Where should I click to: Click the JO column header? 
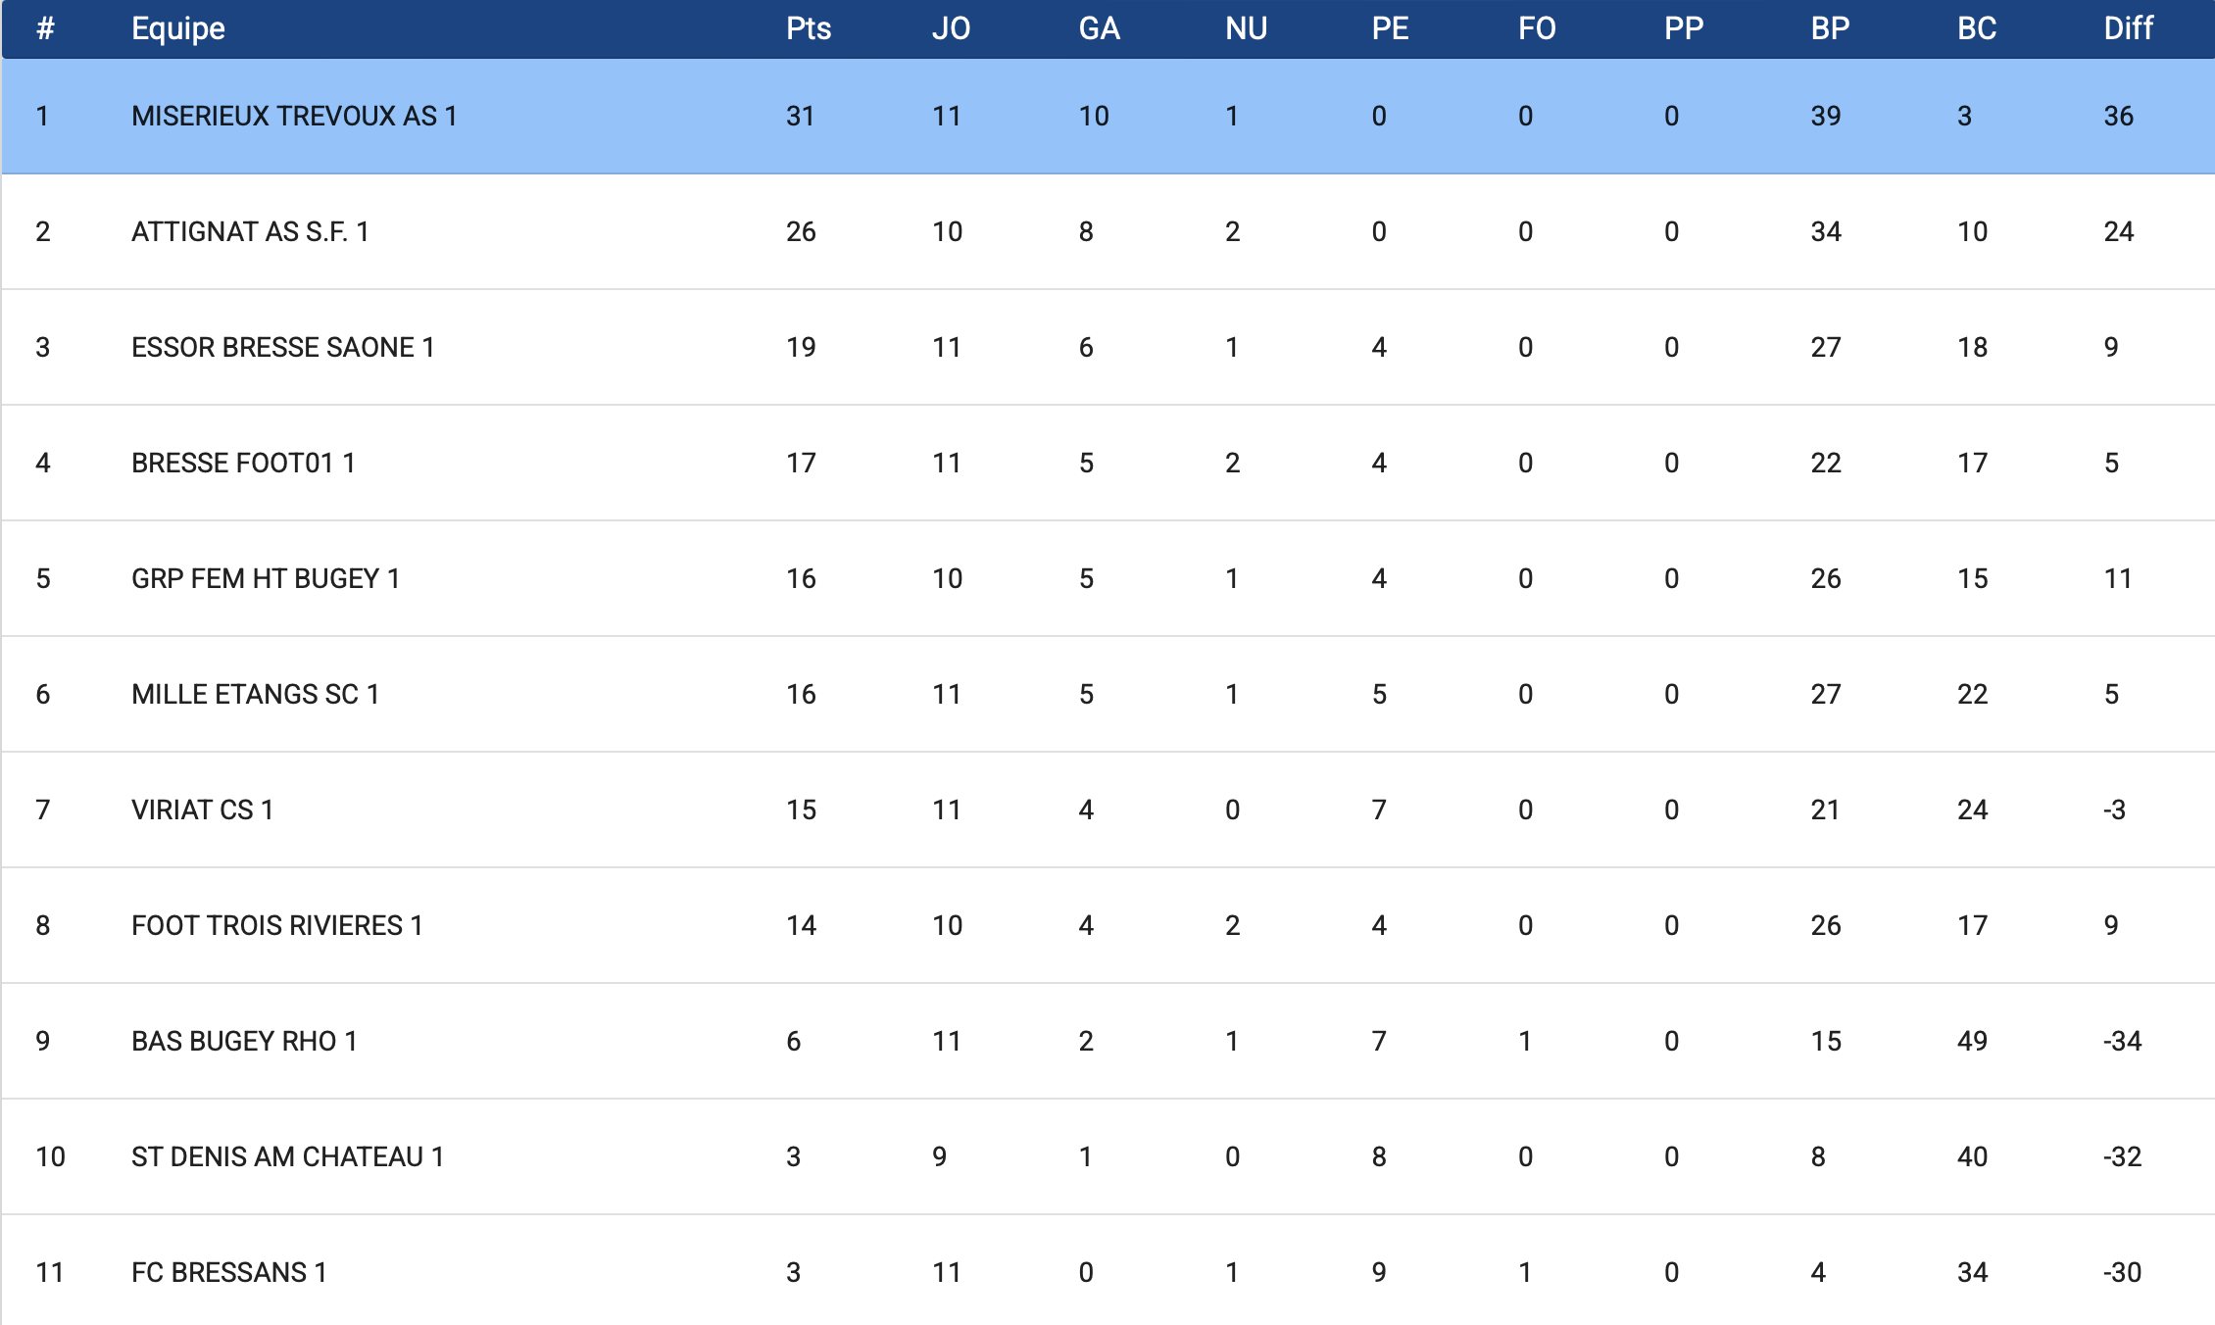pos(951,28)
